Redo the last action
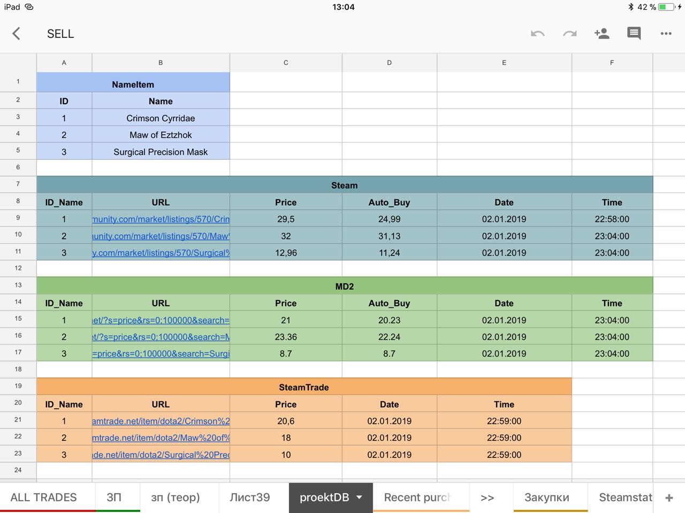 coord(569,34)
